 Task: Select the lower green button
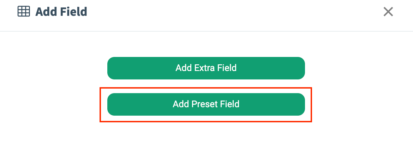tap(206, 104)
